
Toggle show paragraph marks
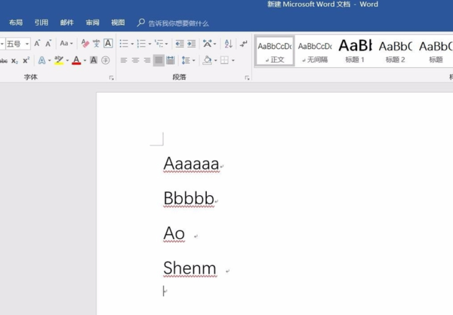pos(244,44)
